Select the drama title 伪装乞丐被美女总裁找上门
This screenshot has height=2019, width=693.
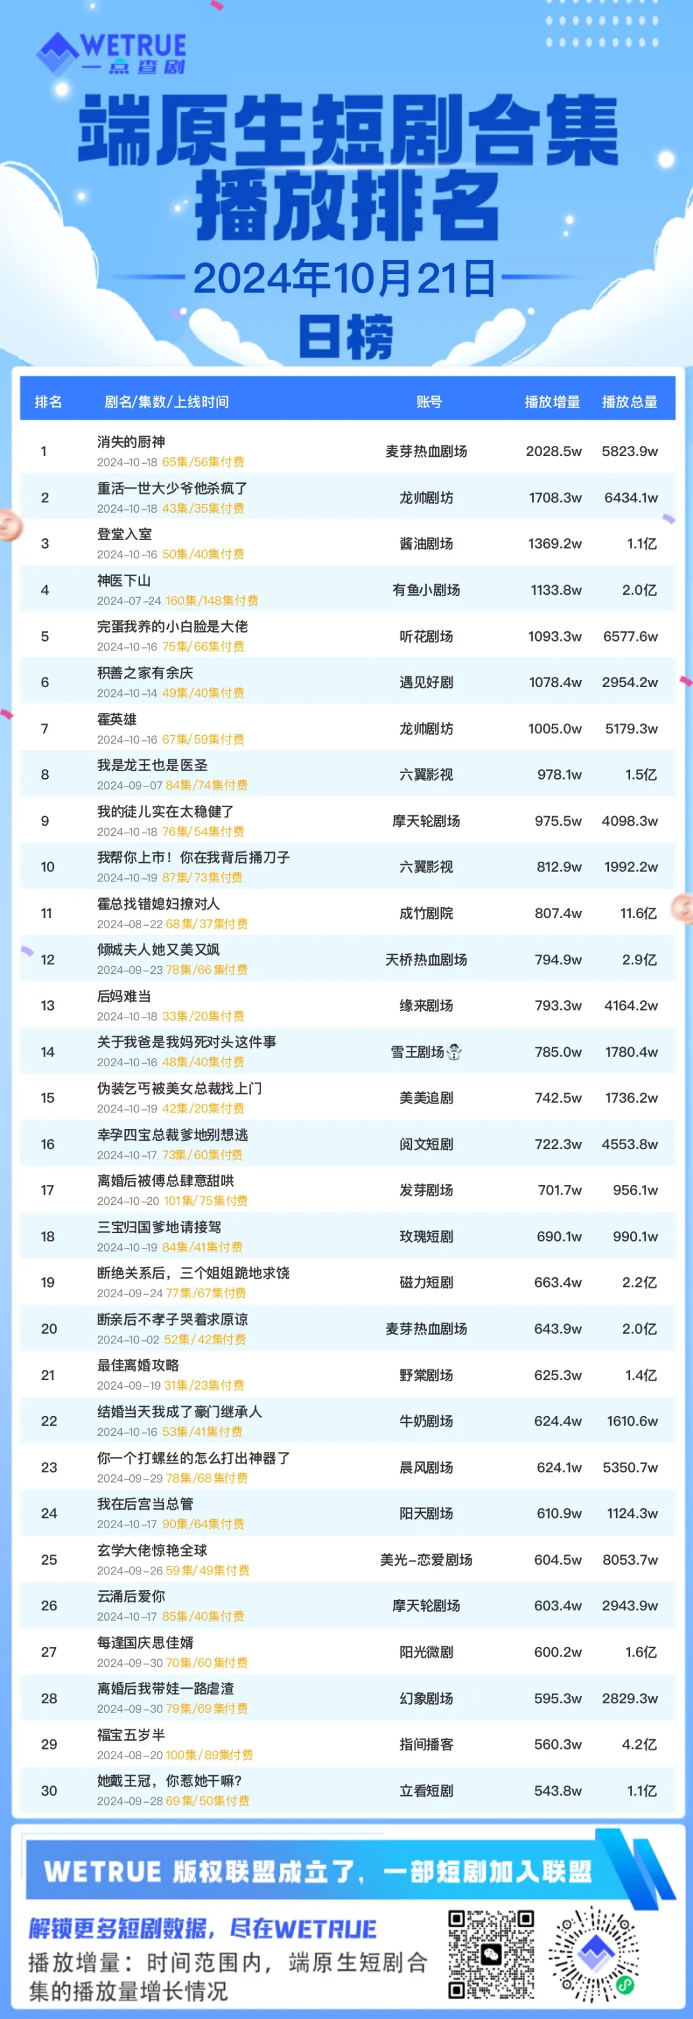point(180,1089)
